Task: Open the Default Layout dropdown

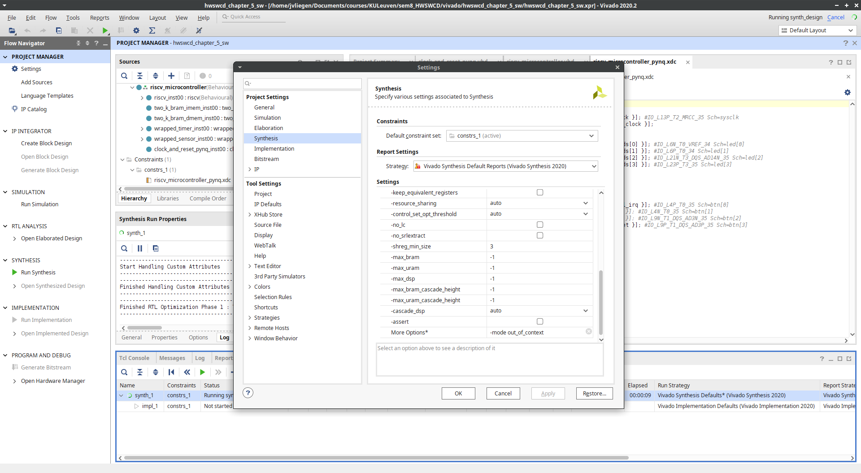Action: (x=817, y=30)
